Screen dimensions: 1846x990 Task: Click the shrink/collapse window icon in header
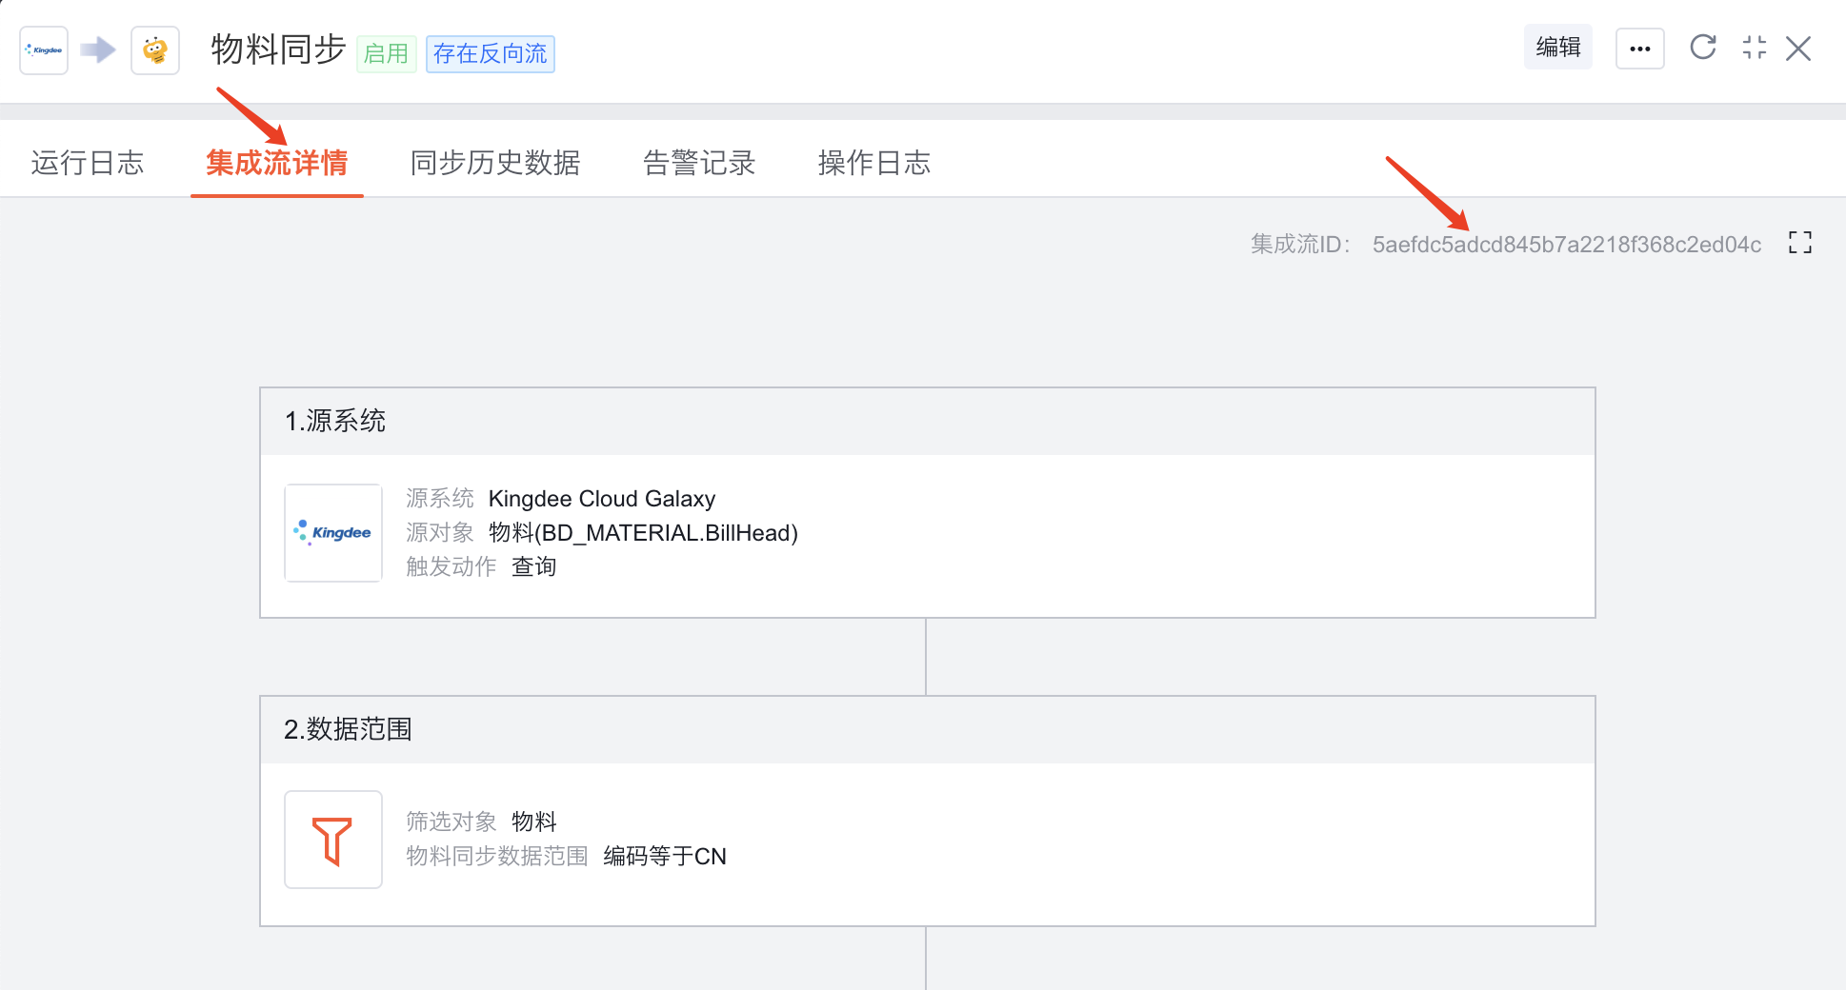coord(1754,48)
